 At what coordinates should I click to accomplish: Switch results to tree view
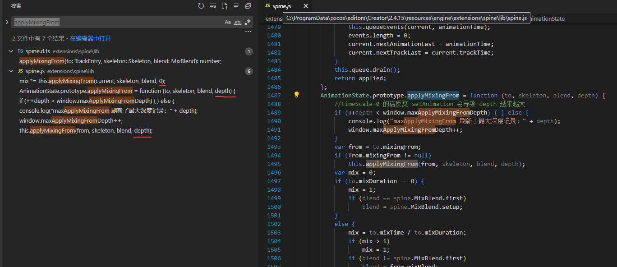236,6
